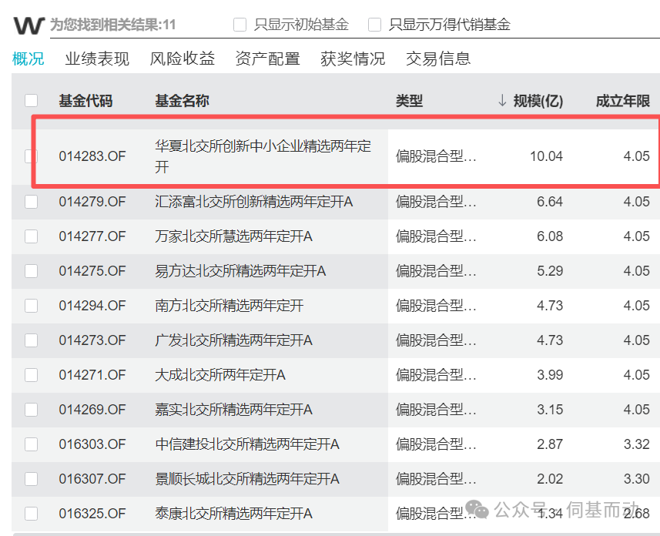Click the 为您找到相关结果:11 result count
660x536 pixels.
pyautogui.click(x=112, y=25)
